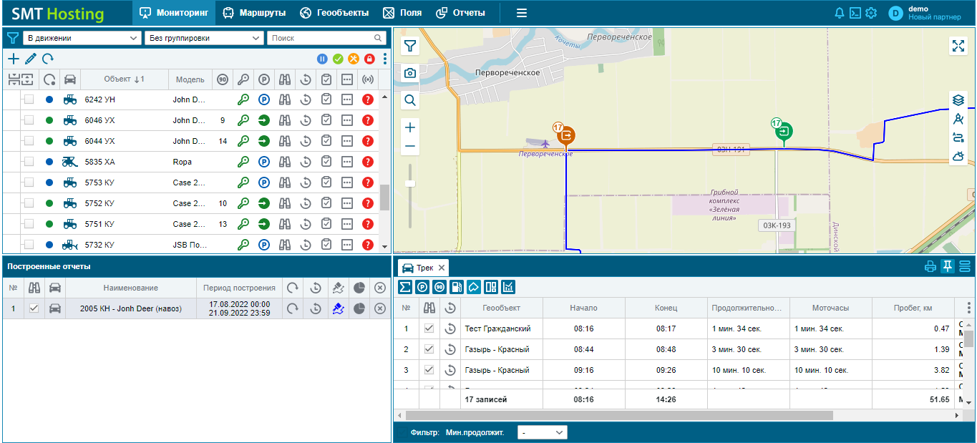Click the map zoom slider handle
The height and width of the screenshot is (443, 977).
point(410,183)
